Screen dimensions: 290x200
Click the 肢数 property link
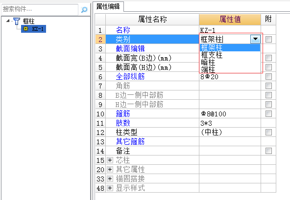pyautogui.click(x=123, y=123)
